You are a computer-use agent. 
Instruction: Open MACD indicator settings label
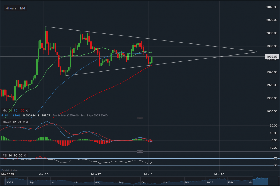click(6, 122)
